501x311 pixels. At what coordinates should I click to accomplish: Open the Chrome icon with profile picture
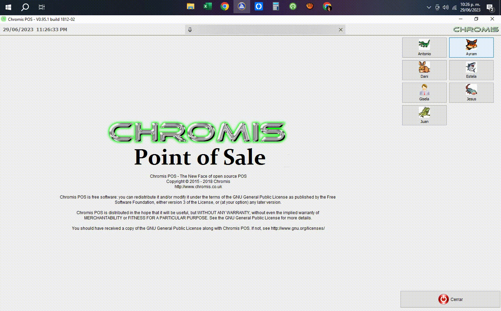click(x=327, y=7)
